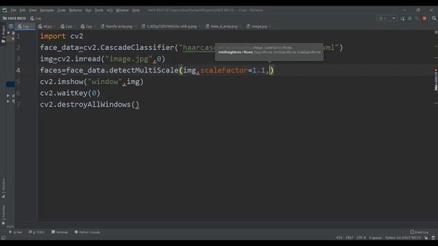438x246 pixels.
Task: Click the cursor position indicator in the status bar
Action: [339, 238]
